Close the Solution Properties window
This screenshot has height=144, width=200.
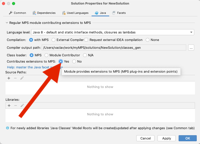click(4, 4)
